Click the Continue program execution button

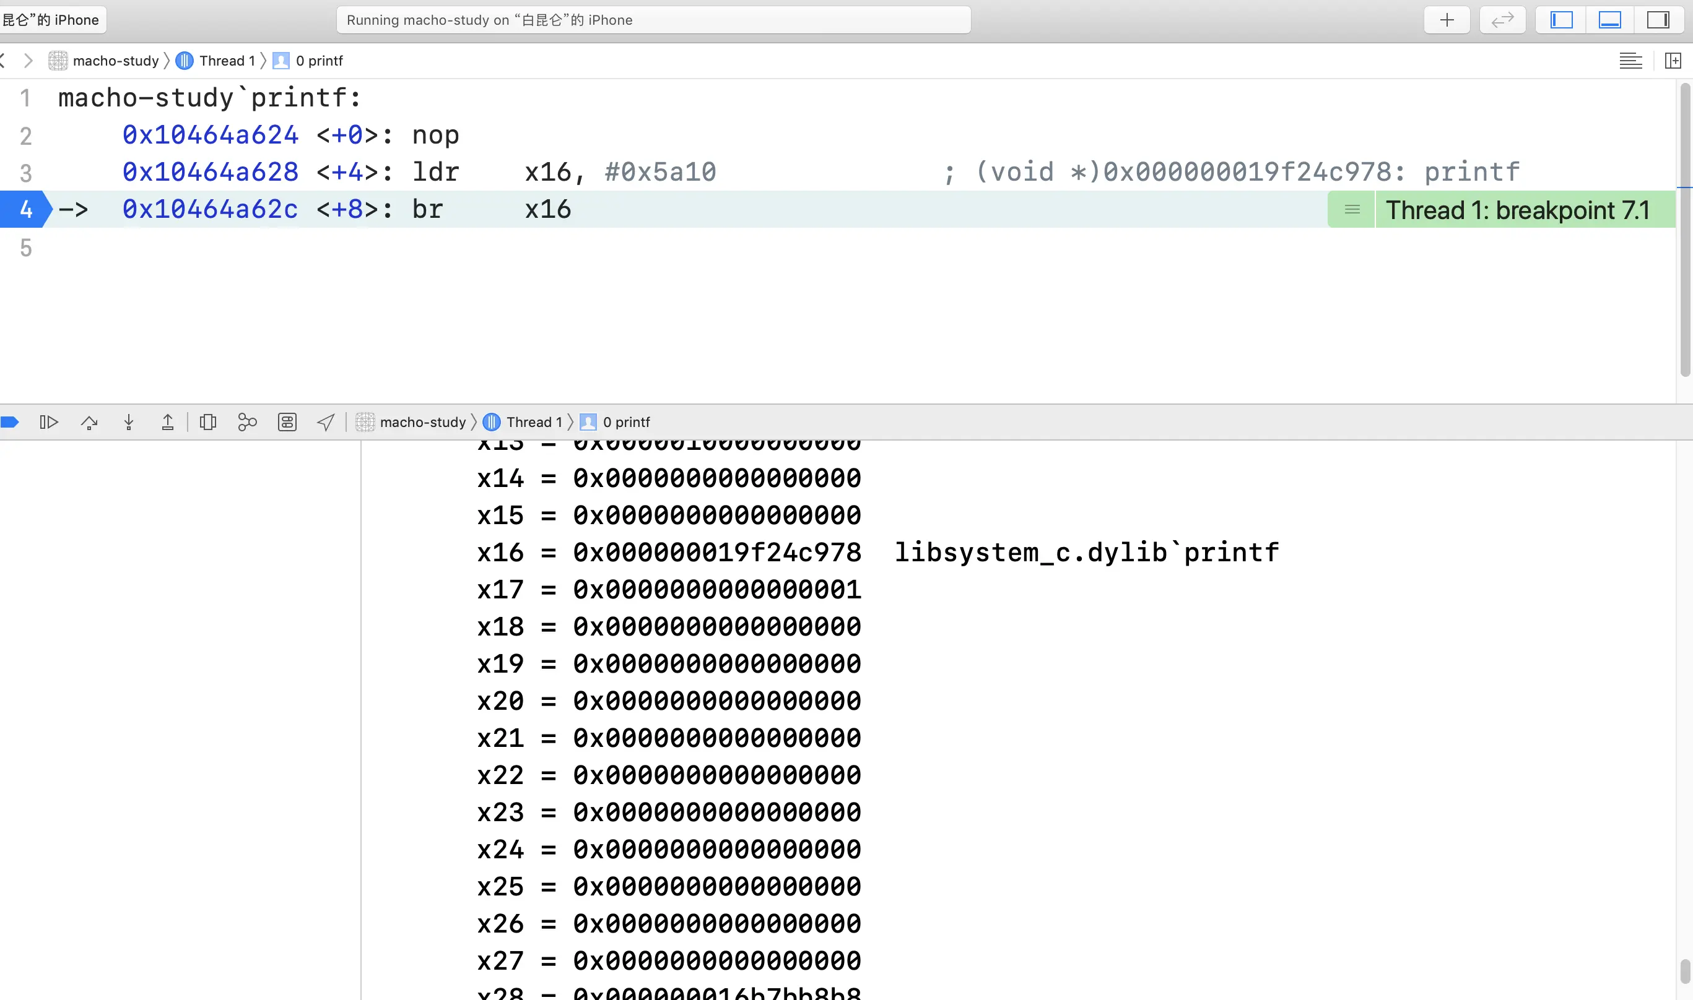(48, 422)
